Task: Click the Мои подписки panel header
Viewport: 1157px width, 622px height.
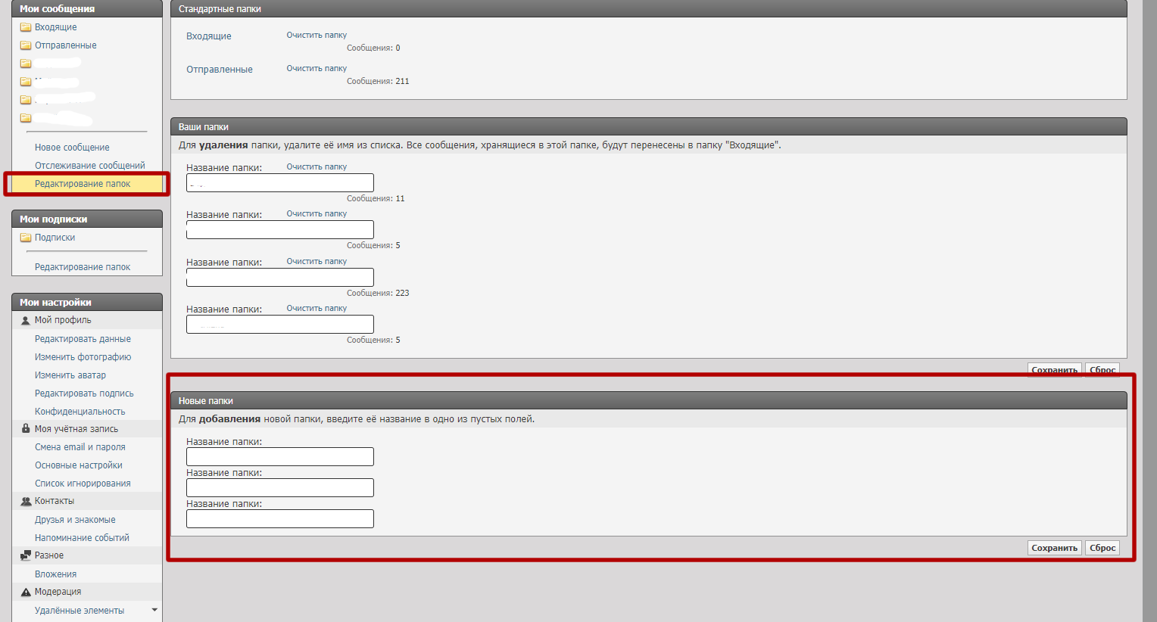Action: [x=87, y=219]
